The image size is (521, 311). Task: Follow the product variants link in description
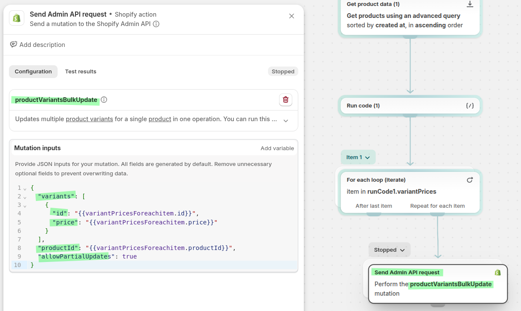pyautogui.click(x=89, y=119)
